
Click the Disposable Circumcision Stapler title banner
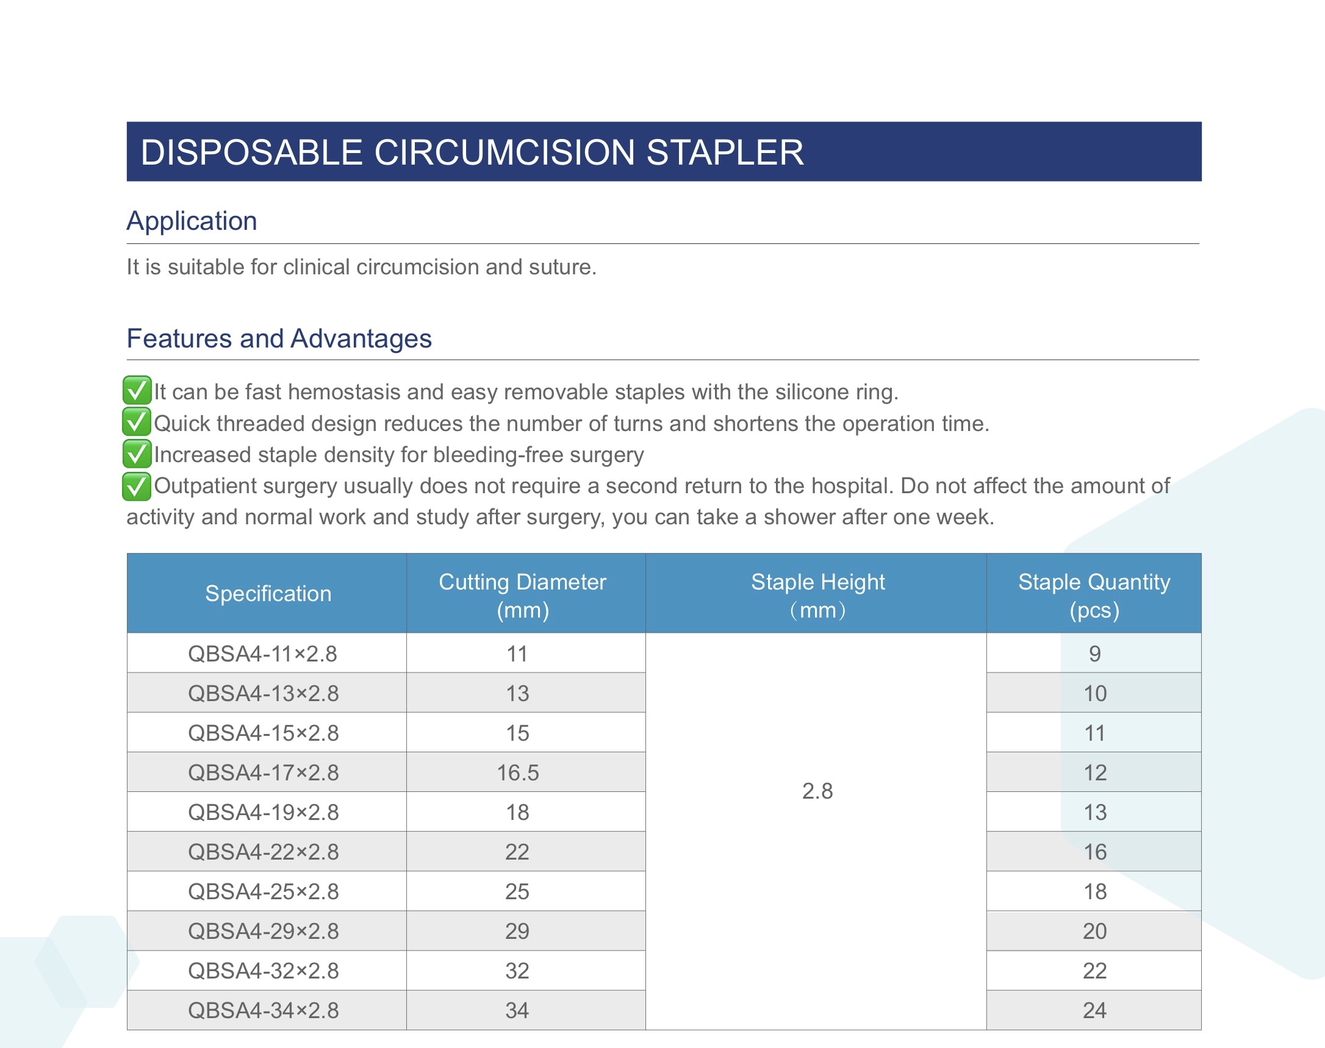pos(663,152)
